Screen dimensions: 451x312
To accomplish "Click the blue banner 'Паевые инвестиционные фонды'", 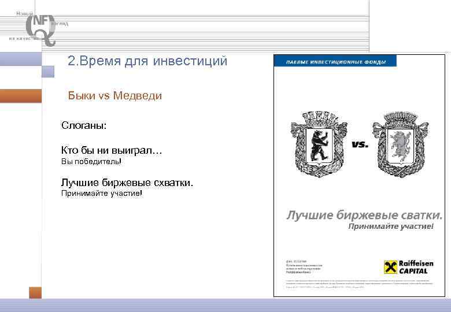I will (335, 61).
